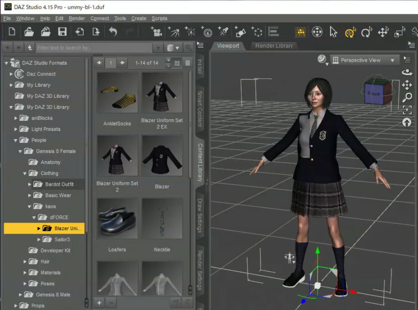Select the Scale tool

(x=400, y=32)
